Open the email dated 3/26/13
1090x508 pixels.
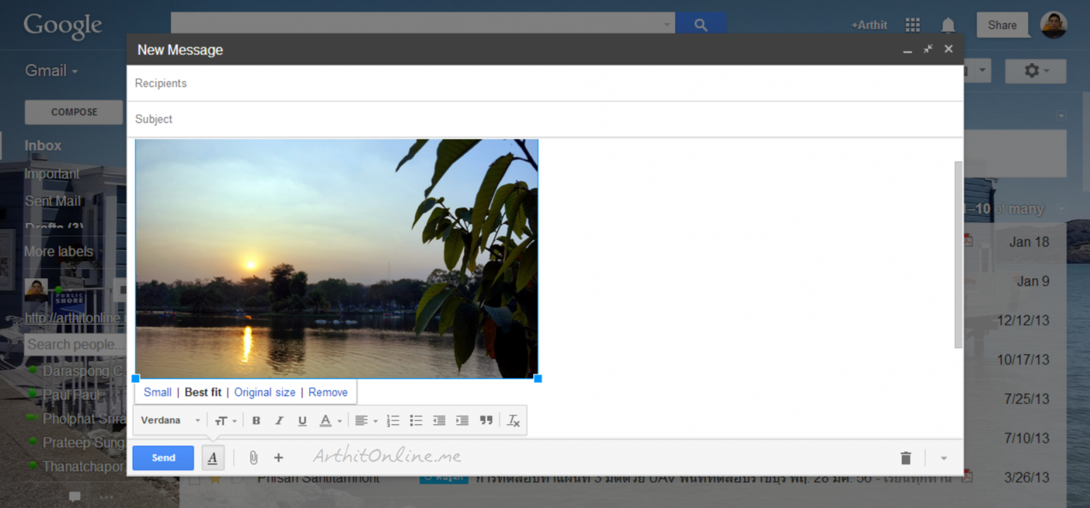point(1027,477)
